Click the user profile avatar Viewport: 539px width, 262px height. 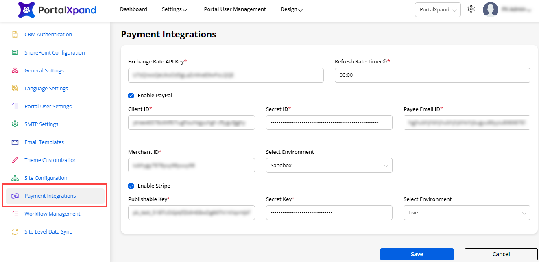[x=490, y=9]
